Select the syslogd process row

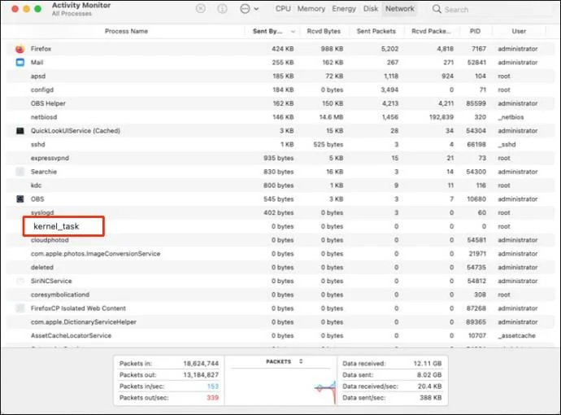click(x=280, y=212)
